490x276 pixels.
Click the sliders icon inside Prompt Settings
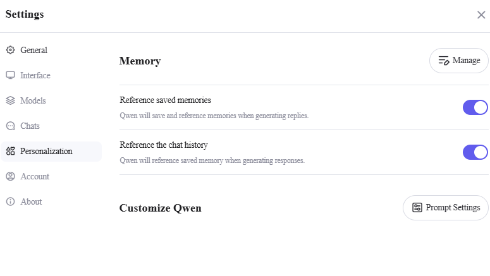(x=417, y=208)
